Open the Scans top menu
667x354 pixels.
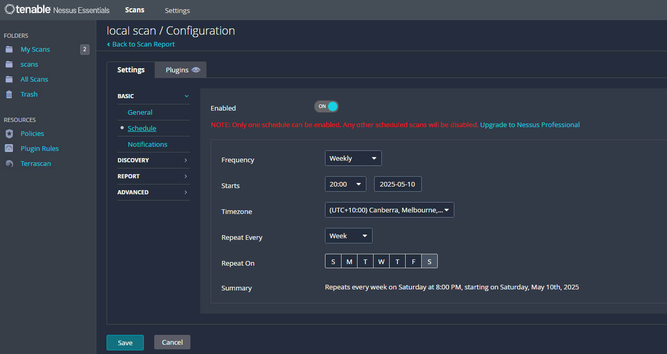pos(135,10)
